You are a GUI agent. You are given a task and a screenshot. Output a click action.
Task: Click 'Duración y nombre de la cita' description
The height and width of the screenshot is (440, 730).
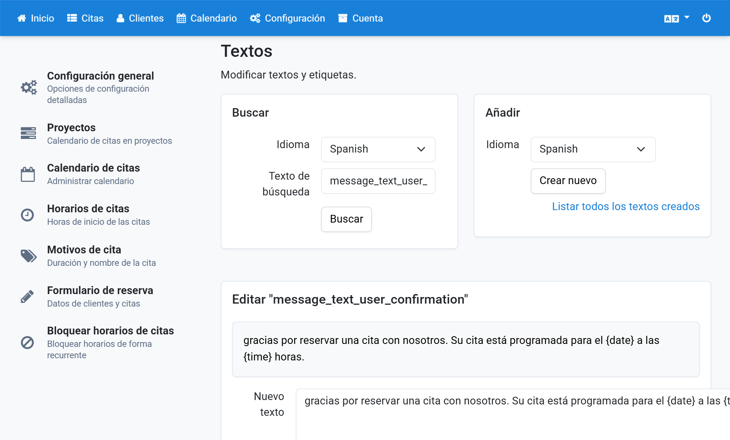pos(101,263)
